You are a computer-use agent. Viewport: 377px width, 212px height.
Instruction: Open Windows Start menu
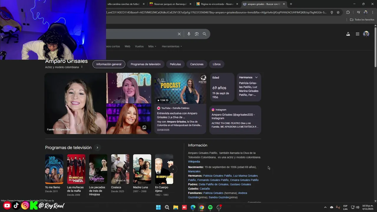pos(158,207)
